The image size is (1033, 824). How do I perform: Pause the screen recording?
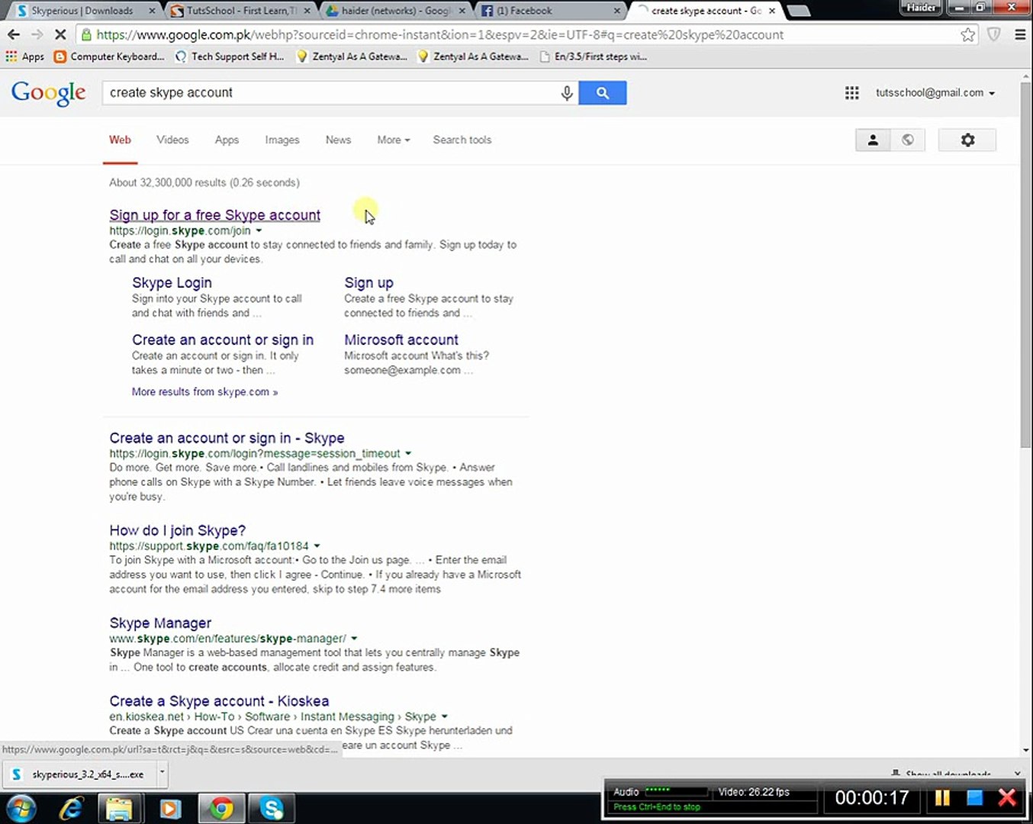tap(942, 798)
